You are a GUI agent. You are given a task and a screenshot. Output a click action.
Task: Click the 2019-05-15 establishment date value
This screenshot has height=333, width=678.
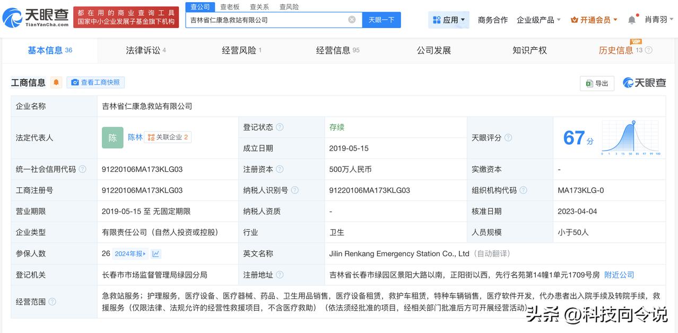[x=349, y=148]
